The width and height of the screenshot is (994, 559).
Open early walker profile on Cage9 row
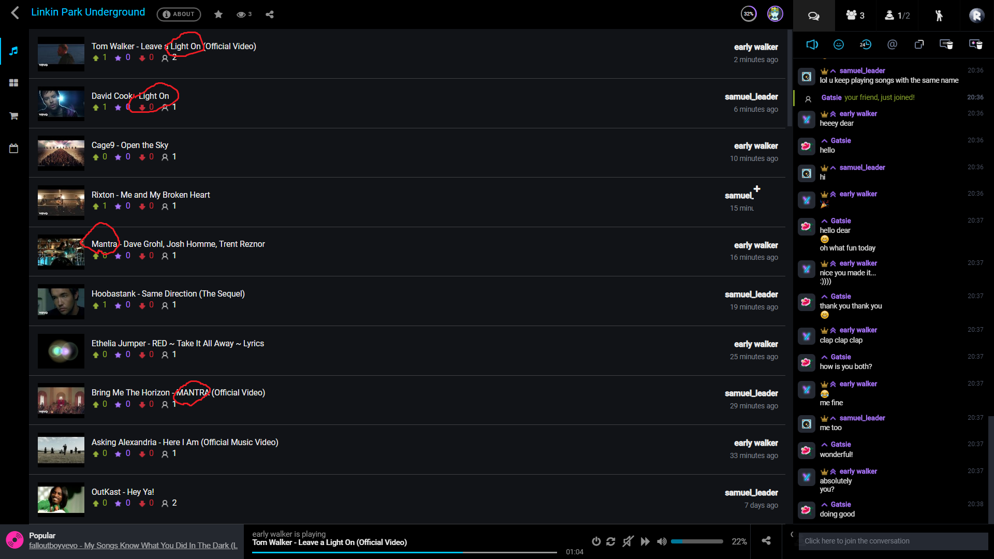click(756, 146)
